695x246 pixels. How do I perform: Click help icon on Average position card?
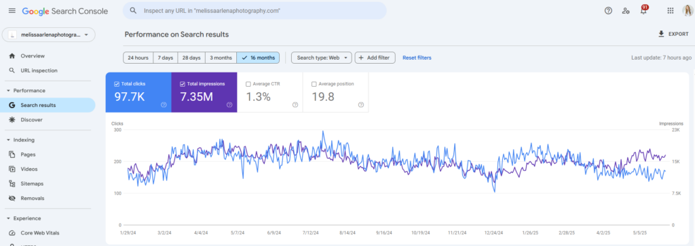[x=361, y=105]
